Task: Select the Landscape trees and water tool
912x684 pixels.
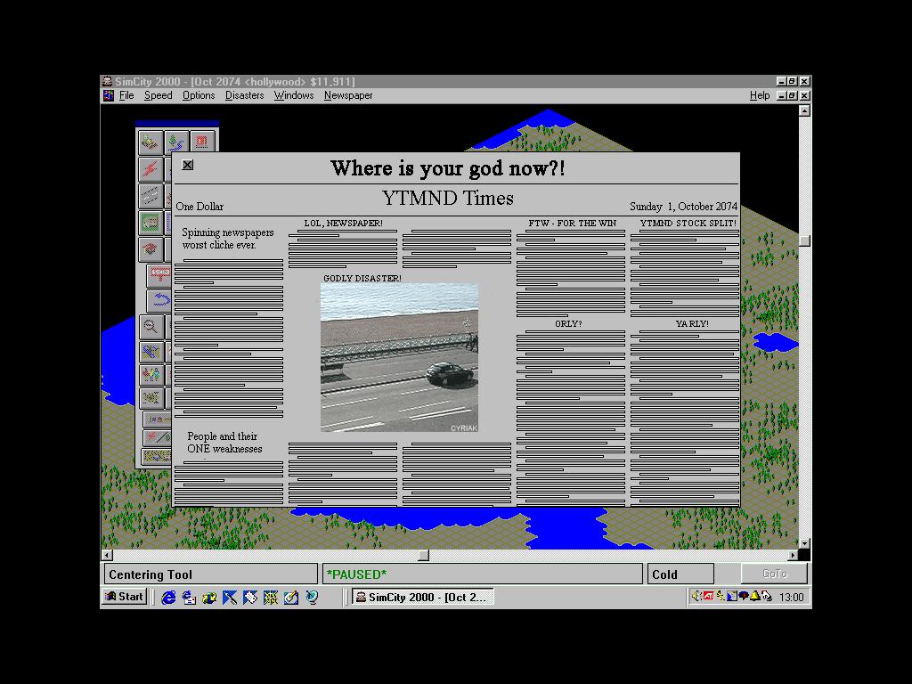Action: tap(175, 142)
